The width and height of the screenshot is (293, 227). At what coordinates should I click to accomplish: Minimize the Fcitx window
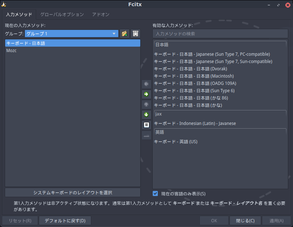point(269,5)
